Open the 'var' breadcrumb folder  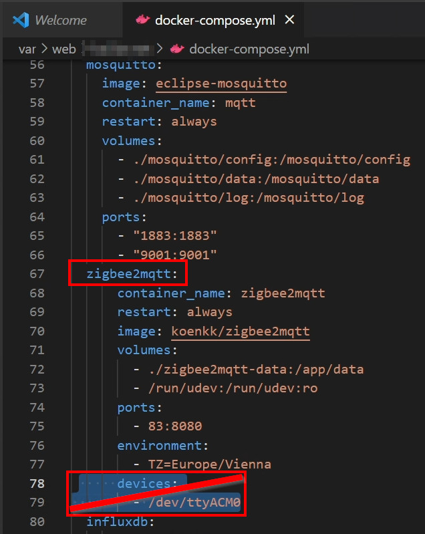pyautogui.click(x=27, y=49)
